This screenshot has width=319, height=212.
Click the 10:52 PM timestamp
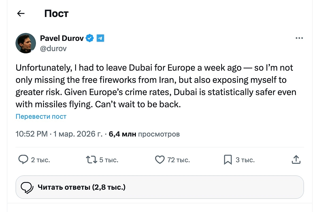(x=32, y=134)
